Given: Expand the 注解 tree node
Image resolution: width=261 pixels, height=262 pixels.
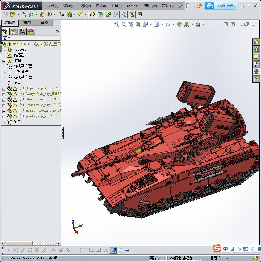Looking at the screenshot, I should [x=4, y=61].
